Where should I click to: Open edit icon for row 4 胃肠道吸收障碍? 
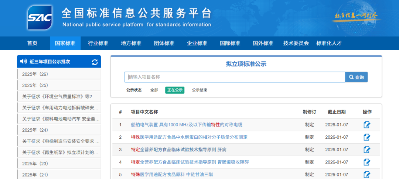click(x=367, y=162)
